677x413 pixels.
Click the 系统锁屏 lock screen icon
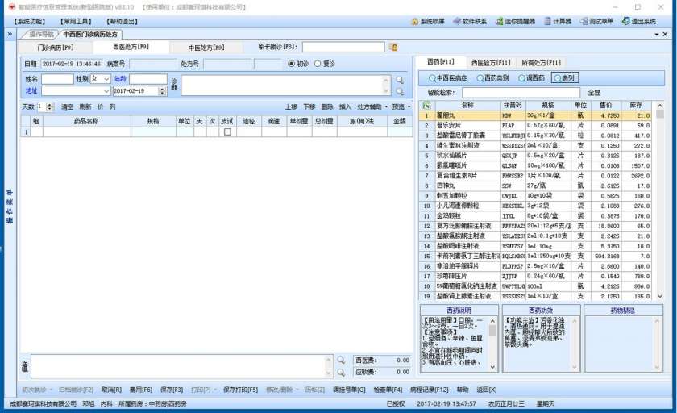[x=413, y=22]
